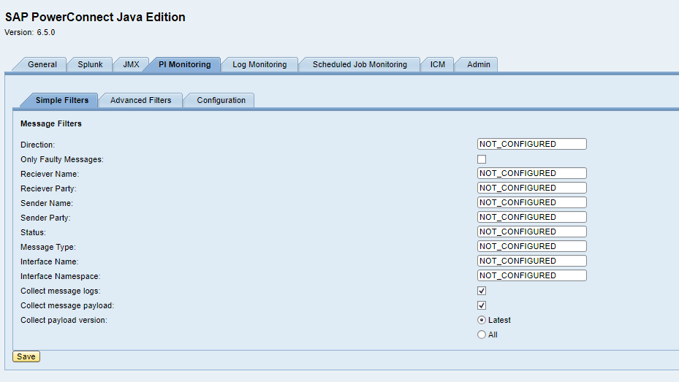
Task: Disable Collect message payload checkbox
Action: point(482,305)
